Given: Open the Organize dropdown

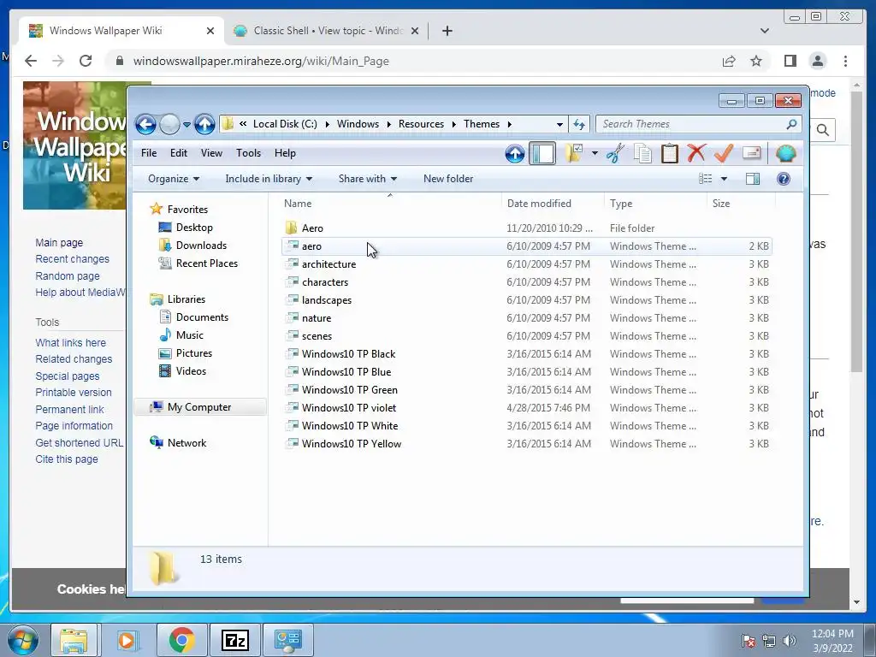Looking at the screenshot, I should point(174,179).
